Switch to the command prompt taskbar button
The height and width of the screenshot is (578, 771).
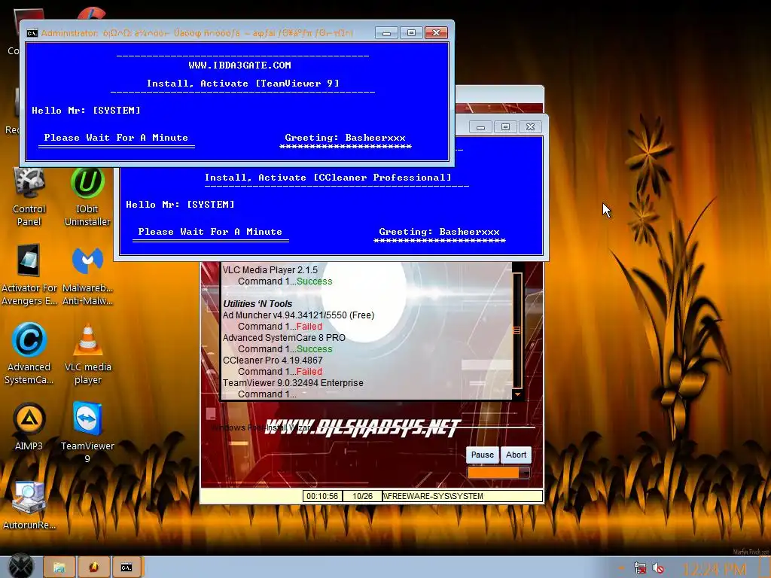tap(126, 567)
